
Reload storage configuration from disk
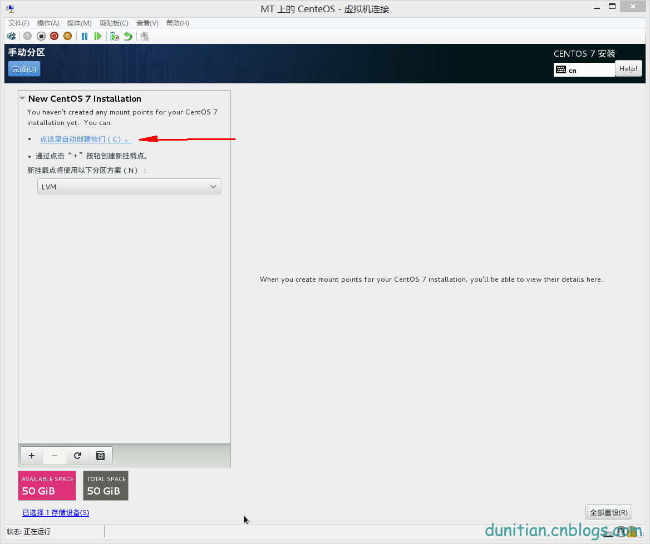tap(77, 456)
